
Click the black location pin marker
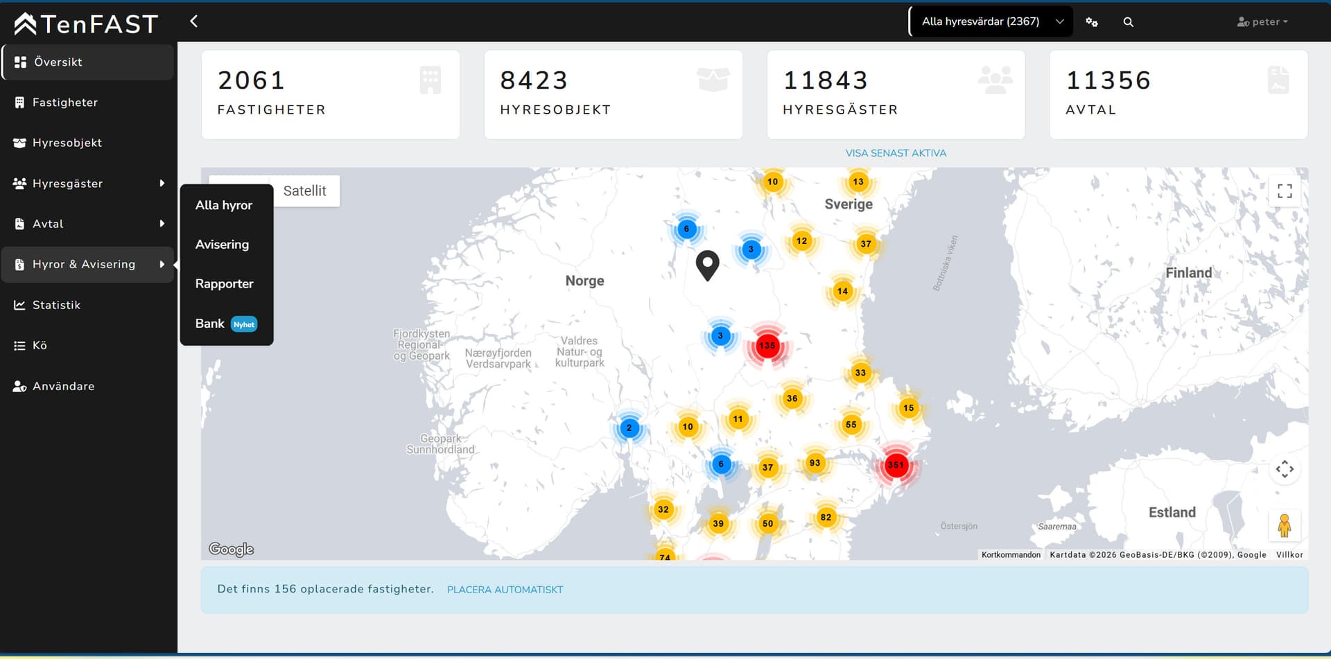[x=707, y=266]
